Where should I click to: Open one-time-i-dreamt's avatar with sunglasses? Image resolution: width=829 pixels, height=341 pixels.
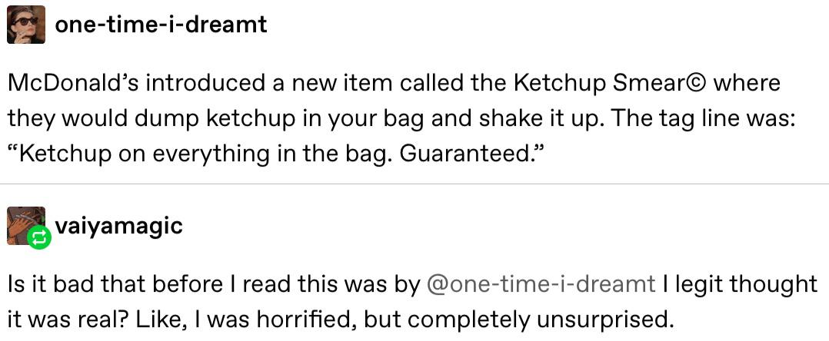point(26,25)
